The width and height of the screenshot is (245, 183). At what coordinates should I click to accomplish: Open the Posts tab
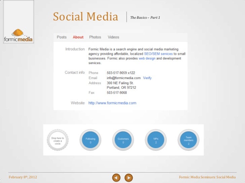[62, 37]
